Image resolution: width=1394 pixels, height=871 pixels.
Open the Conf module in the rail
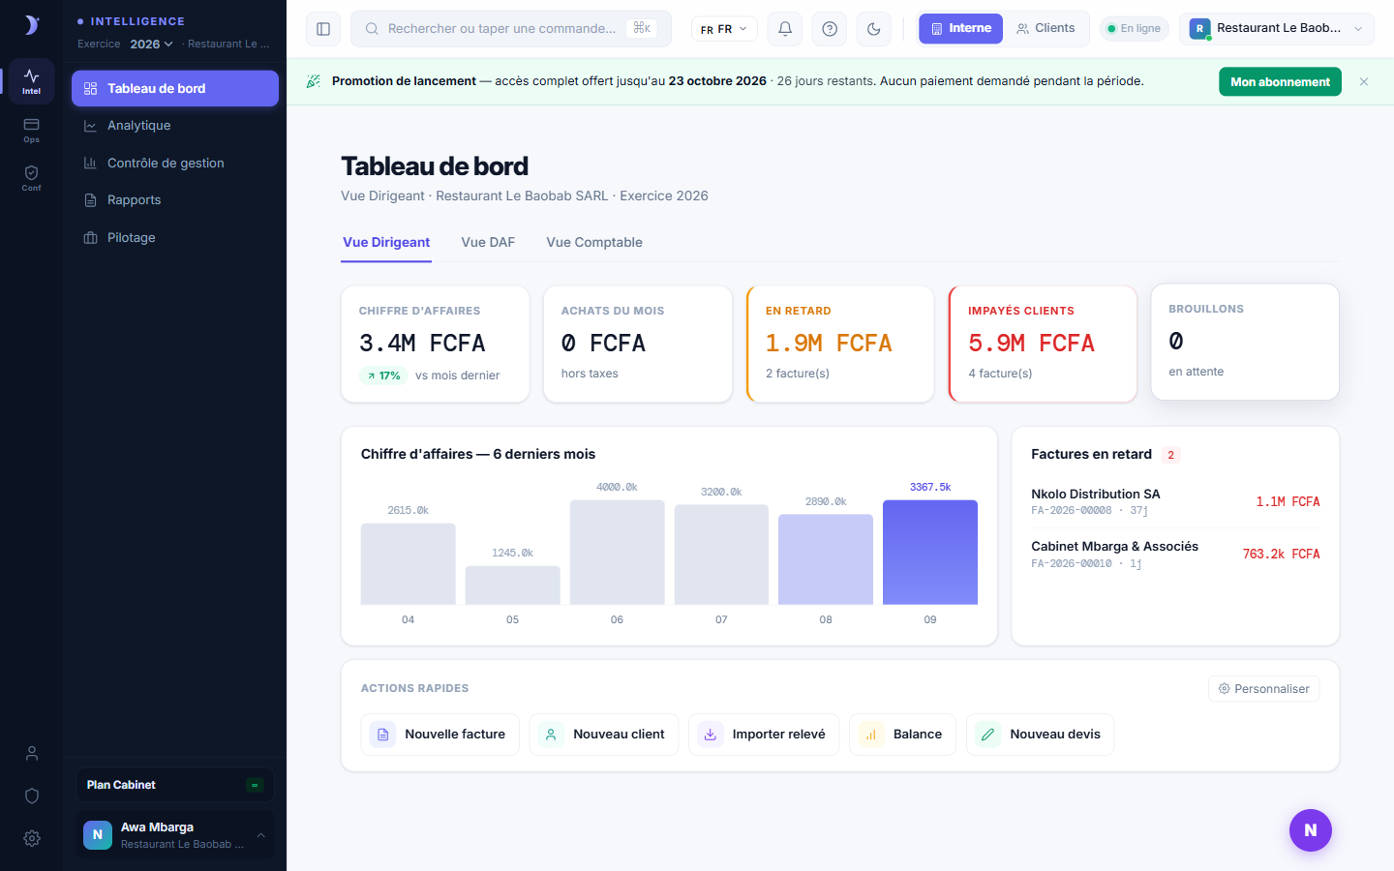pos(31,178)
